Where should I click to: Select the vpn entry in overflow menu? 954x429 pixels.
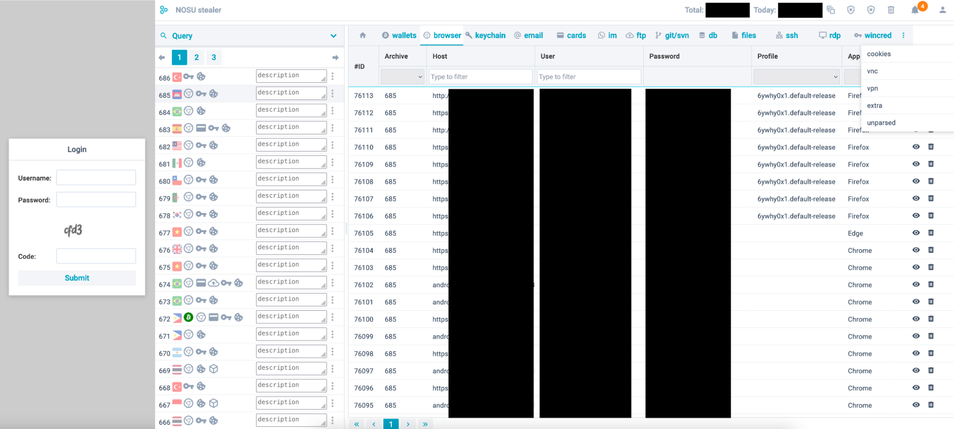pyautogui.click(x=872, y=89)
